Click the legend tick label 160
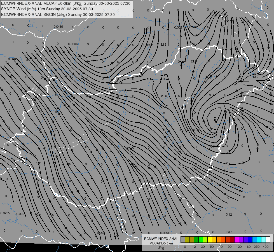 (248, 247)
